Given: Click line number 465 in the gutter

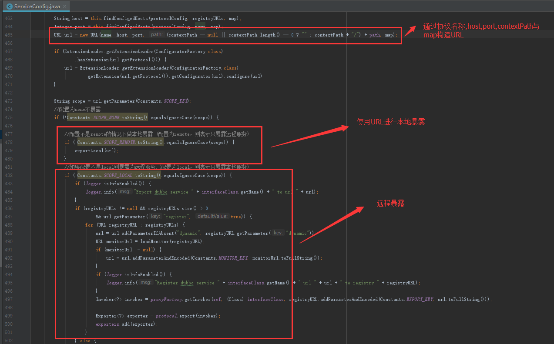Looking at the screenshot, I should point(8,35).
